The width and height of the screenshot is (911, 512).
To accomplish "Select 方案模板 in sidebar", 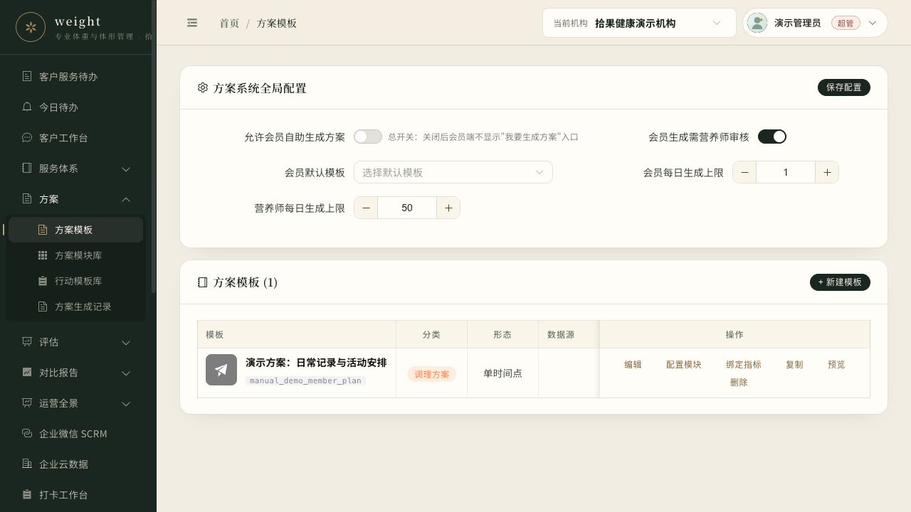I will (76, 230).
